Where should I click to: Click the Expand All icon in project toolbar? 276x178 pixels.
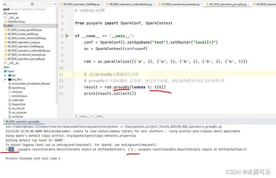point(38,4)
